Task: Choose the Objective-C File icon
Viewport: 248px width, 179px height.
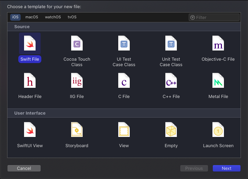Action: (x=218, y=43)
